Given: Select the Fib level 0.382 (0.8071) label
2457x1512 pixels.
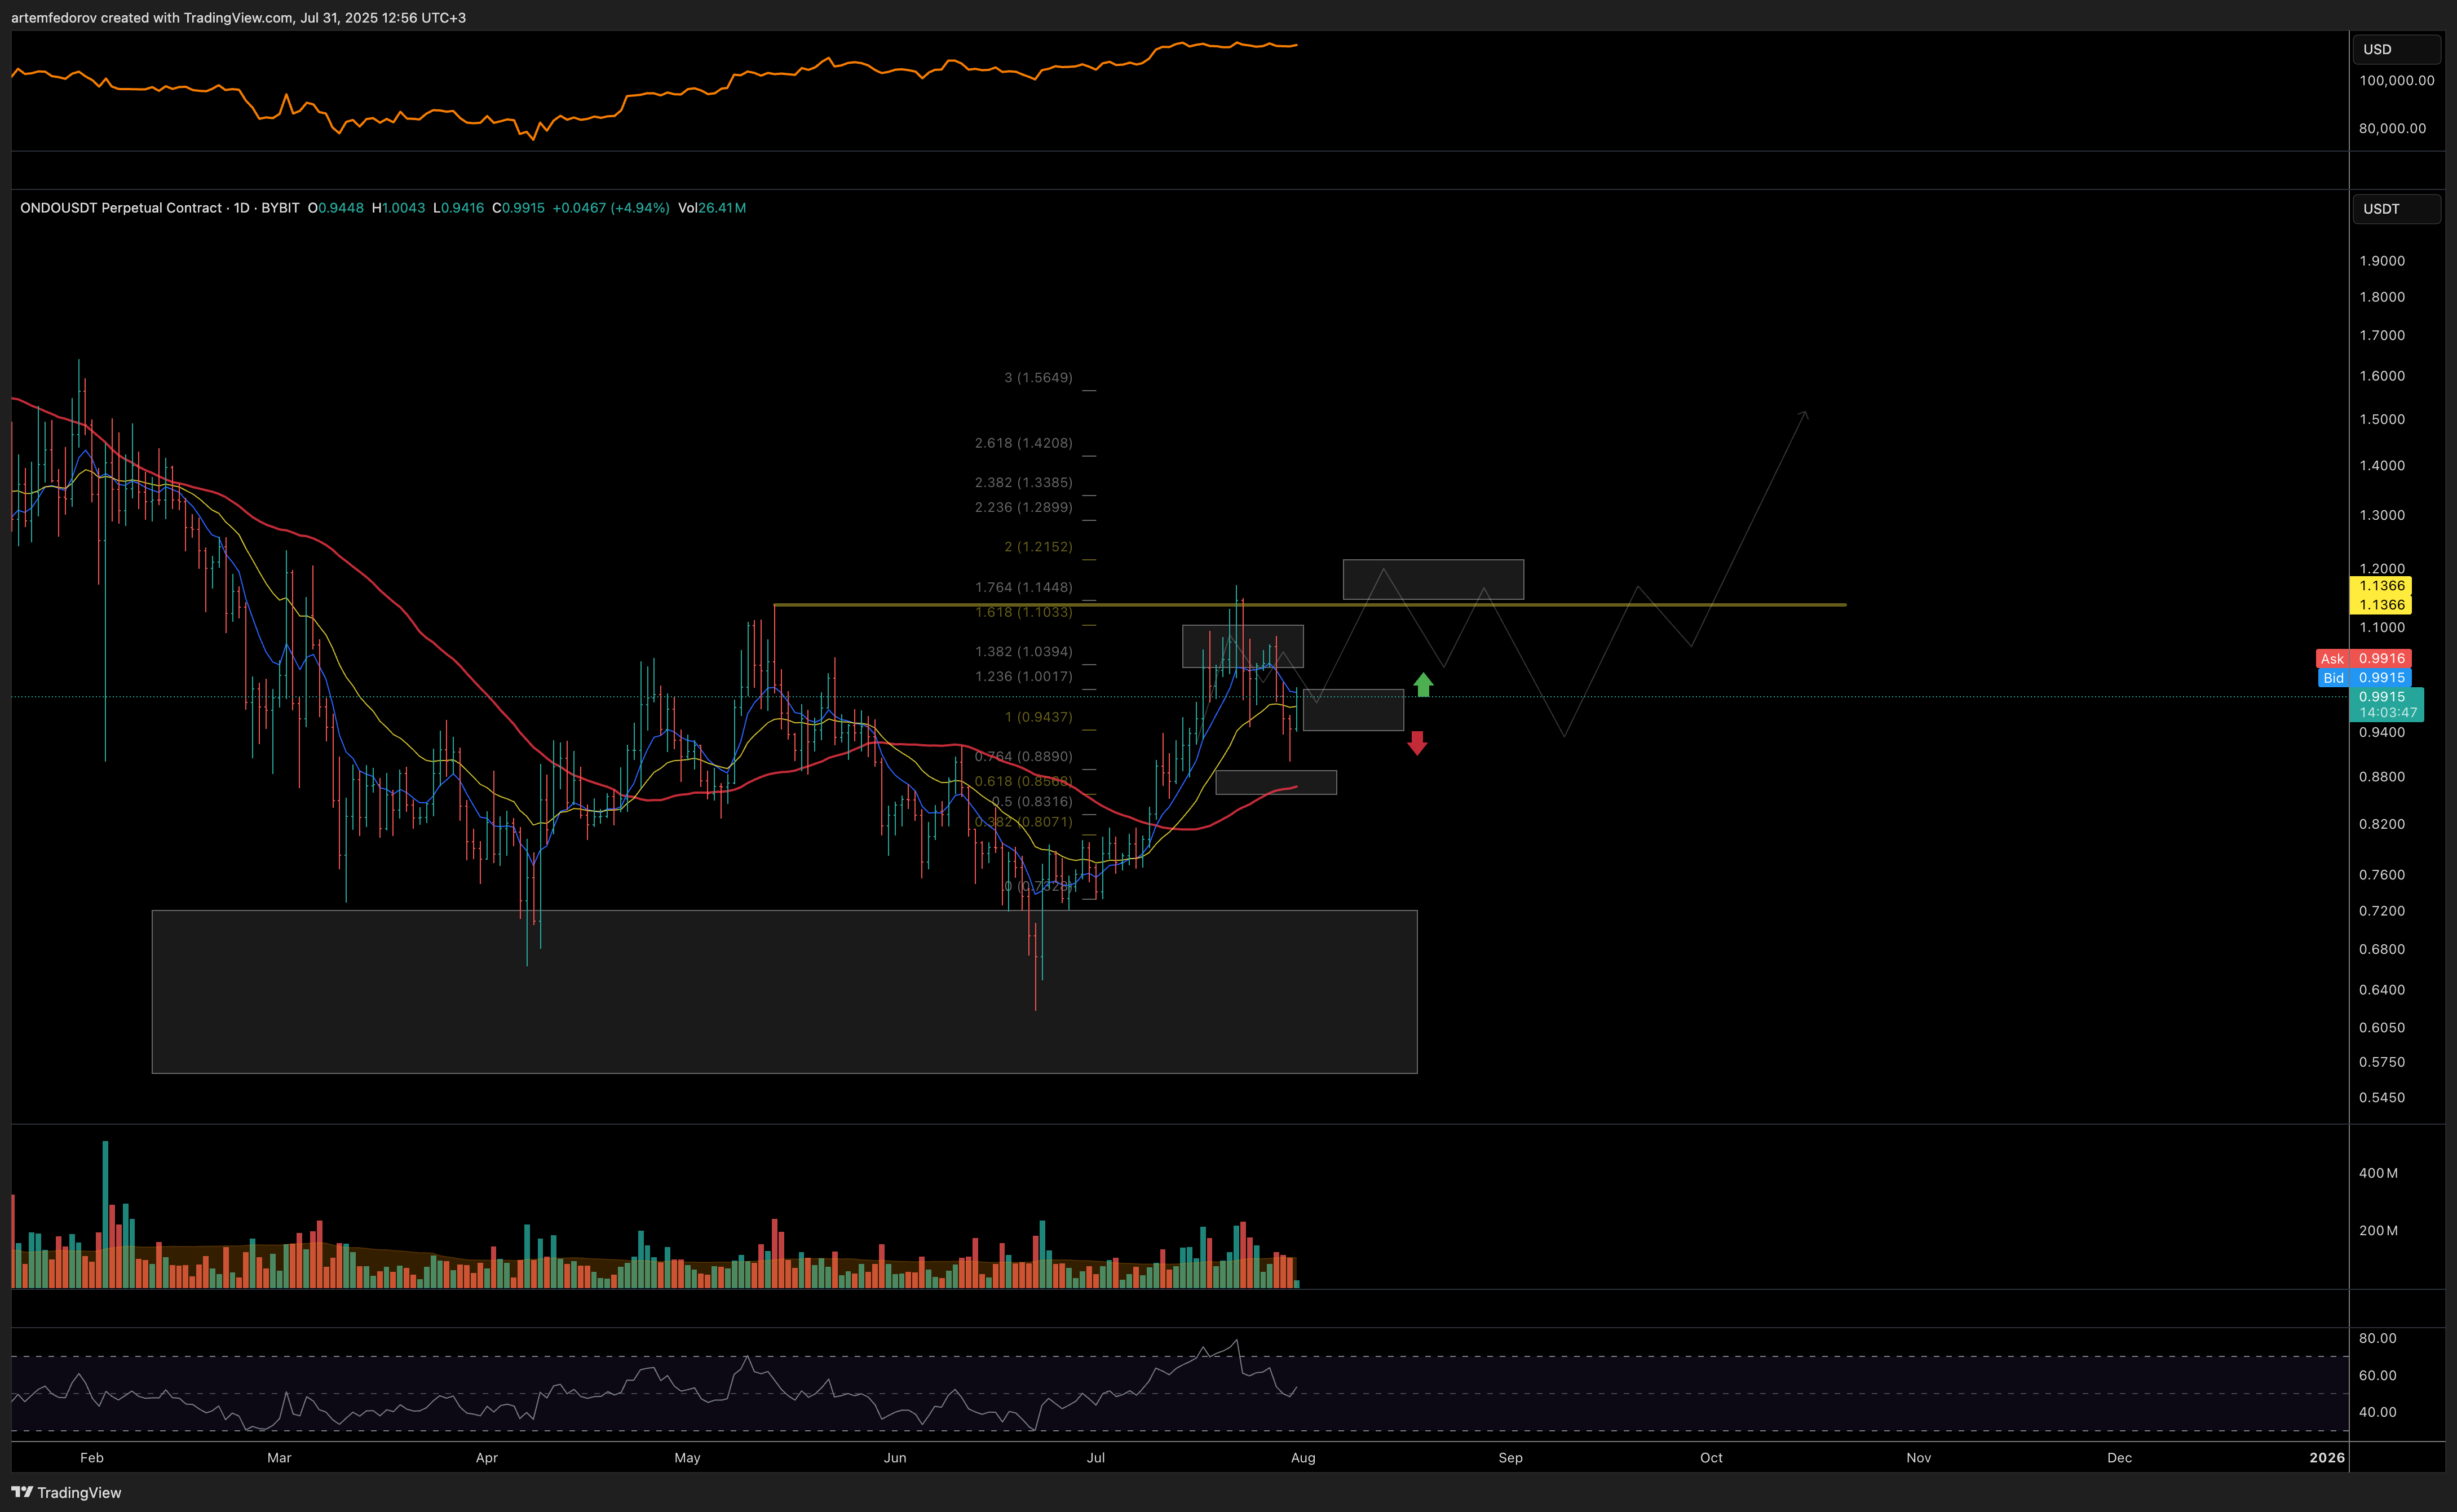Looking at the screenshot, I should tap(1023, 821).
